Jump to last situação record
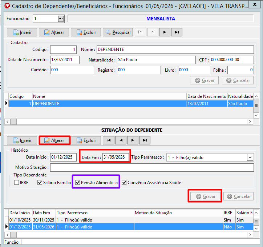 tap(145, 140)
